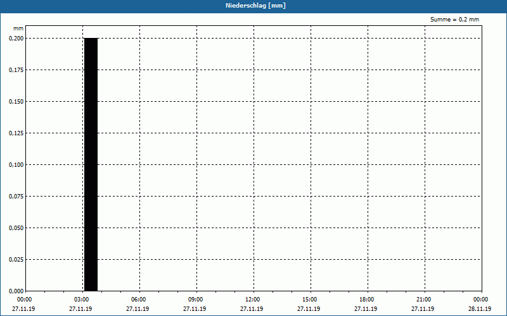The height and width of the screenshot is (316, 507).
Task: Click the 06:00 time axis label
Action: pyautogui.click(x=138, y=300)
